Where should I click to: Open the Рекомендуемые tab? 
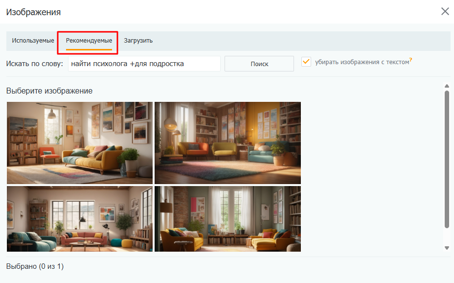89,41
